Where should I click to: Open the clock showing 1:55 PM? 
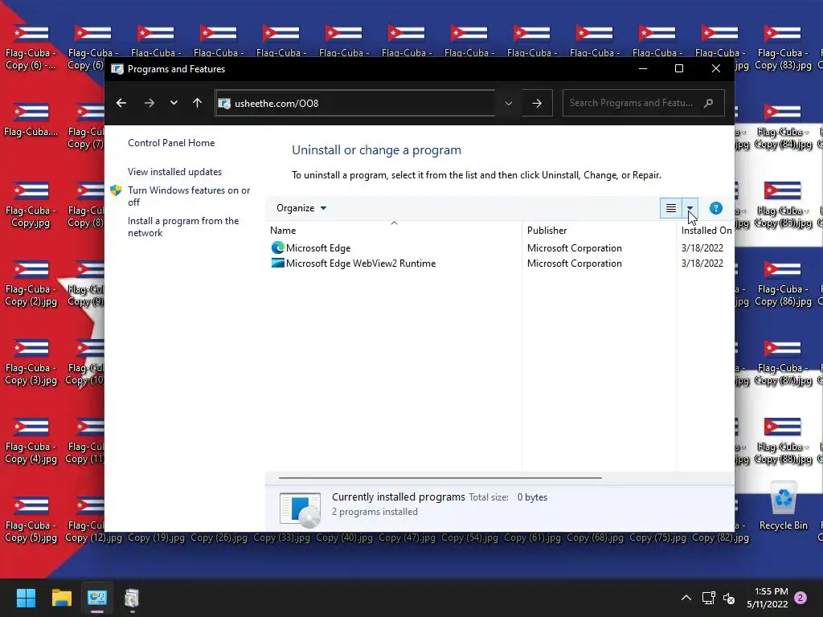tap(768, 598)
